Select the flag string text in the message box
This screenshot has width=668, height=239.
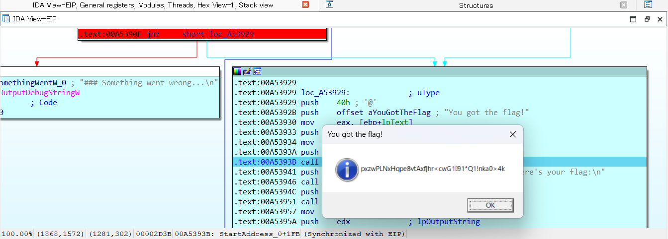pos(433,169)
